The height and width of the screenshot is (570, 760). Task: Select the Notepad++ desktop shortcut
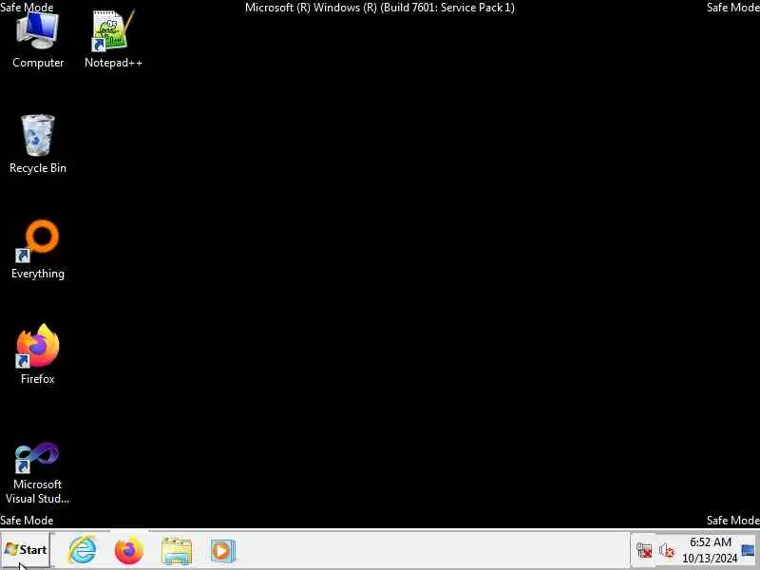(x=113, y=40)
